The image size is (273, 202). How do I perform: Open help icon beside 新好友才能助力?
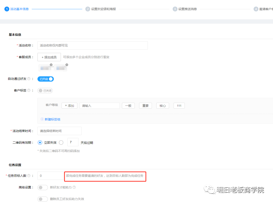74,187
